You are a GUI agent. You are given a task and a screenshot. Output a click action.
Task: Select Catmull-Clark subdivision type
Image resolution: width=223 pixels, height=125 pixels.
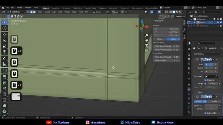[200, 102]
